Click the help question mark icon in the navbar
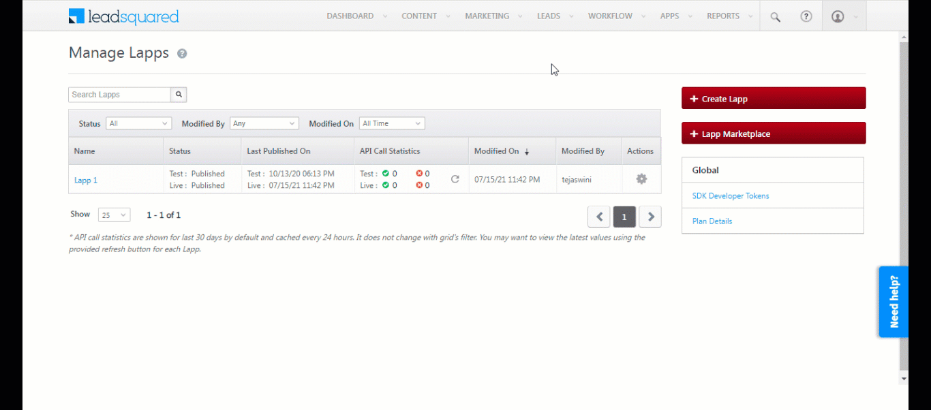 click(806, 16)
